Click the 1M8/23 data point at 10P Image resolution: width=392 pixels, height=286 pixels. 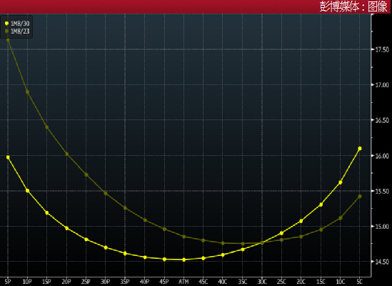28,92
